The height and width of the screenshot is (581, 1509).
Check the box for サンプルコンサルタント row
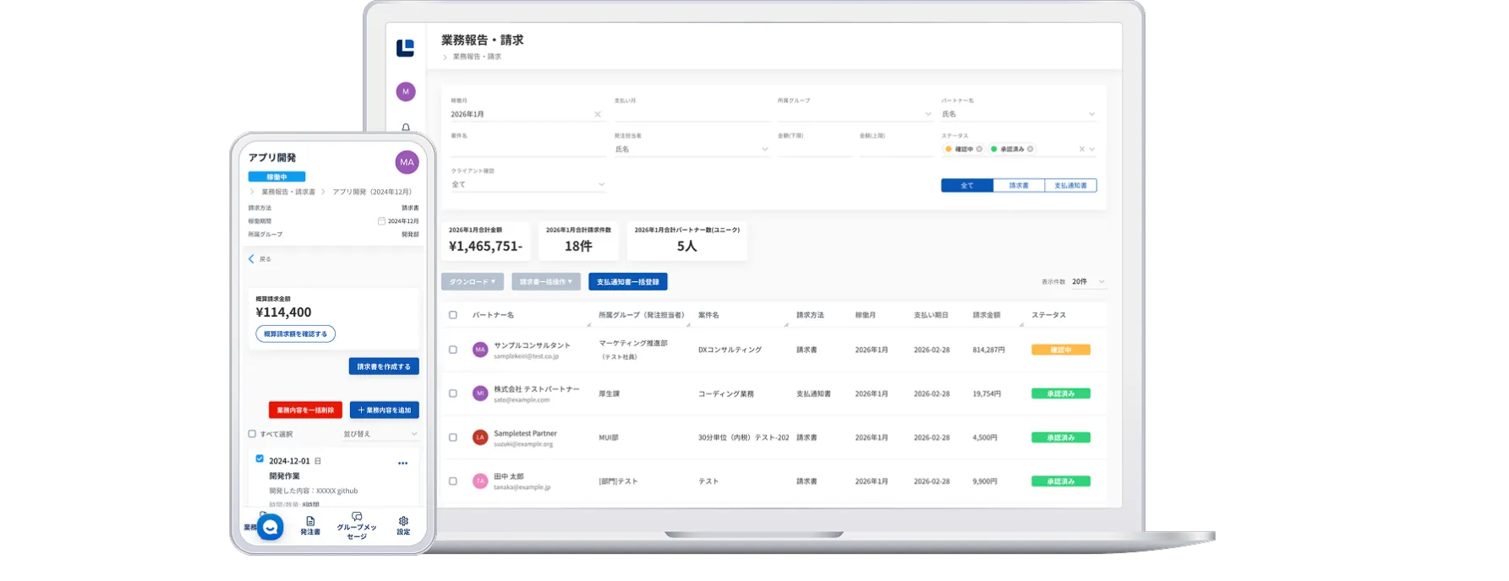(453, 350)
